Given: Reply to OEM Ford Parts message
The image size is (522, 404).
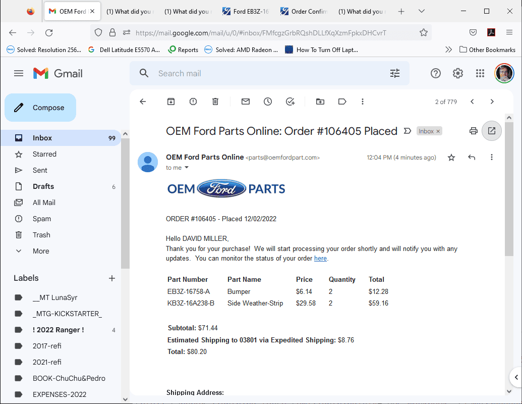Looking at the screenshot, I should (472, 158).
